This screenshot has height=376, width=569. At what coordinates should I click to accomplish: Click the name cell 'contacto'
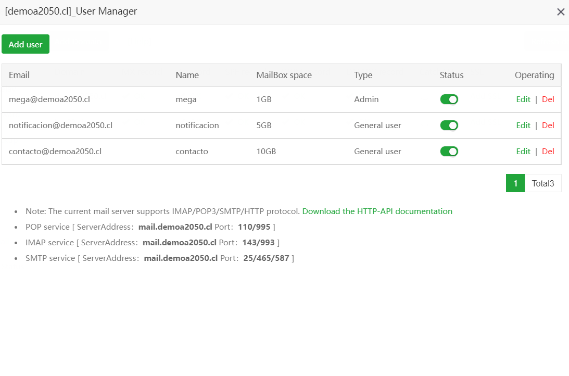(x=192, y=152)
